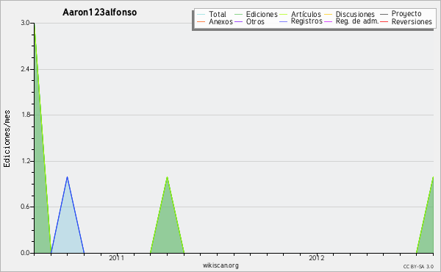Click the 0.6 y-axis value
This screenshot has height=272, width=441.
coord(25,207)
